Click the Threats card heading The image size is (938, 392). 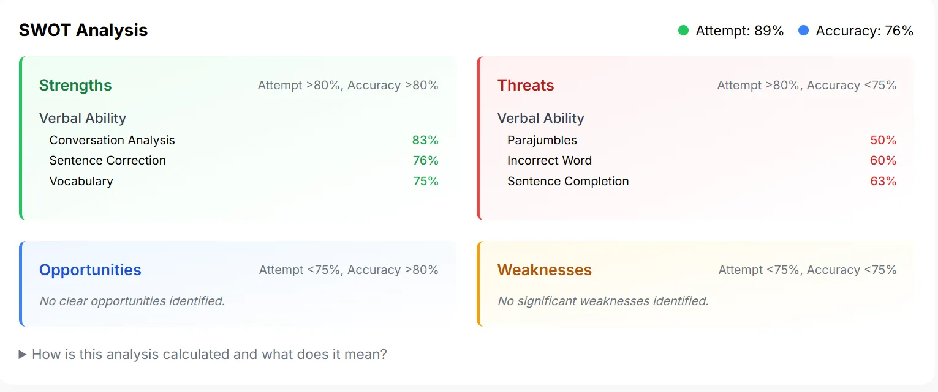pyautogui.click(x=526, y=85)
